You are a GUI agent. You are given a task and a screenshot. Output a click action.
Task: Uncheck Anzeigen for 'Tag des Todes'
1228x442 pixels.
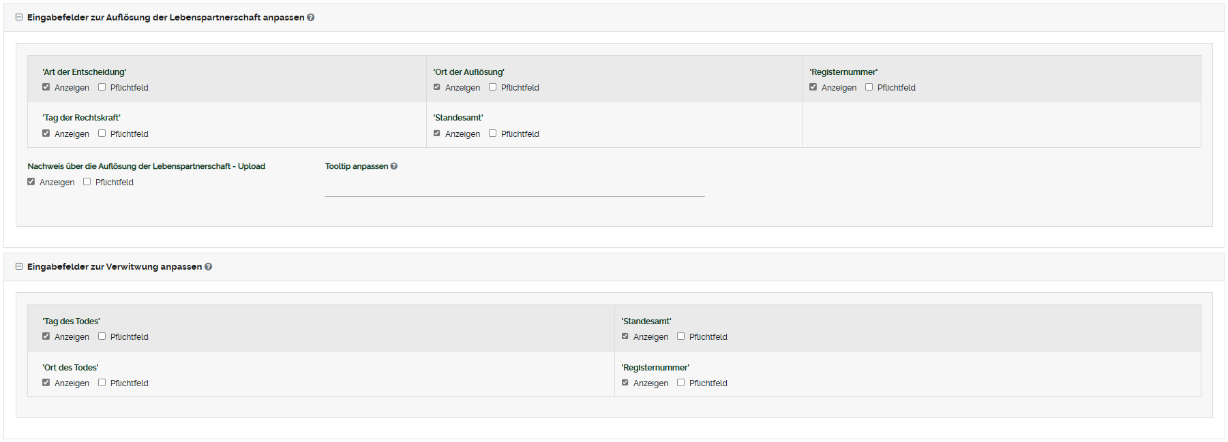(x=46, y=336)
